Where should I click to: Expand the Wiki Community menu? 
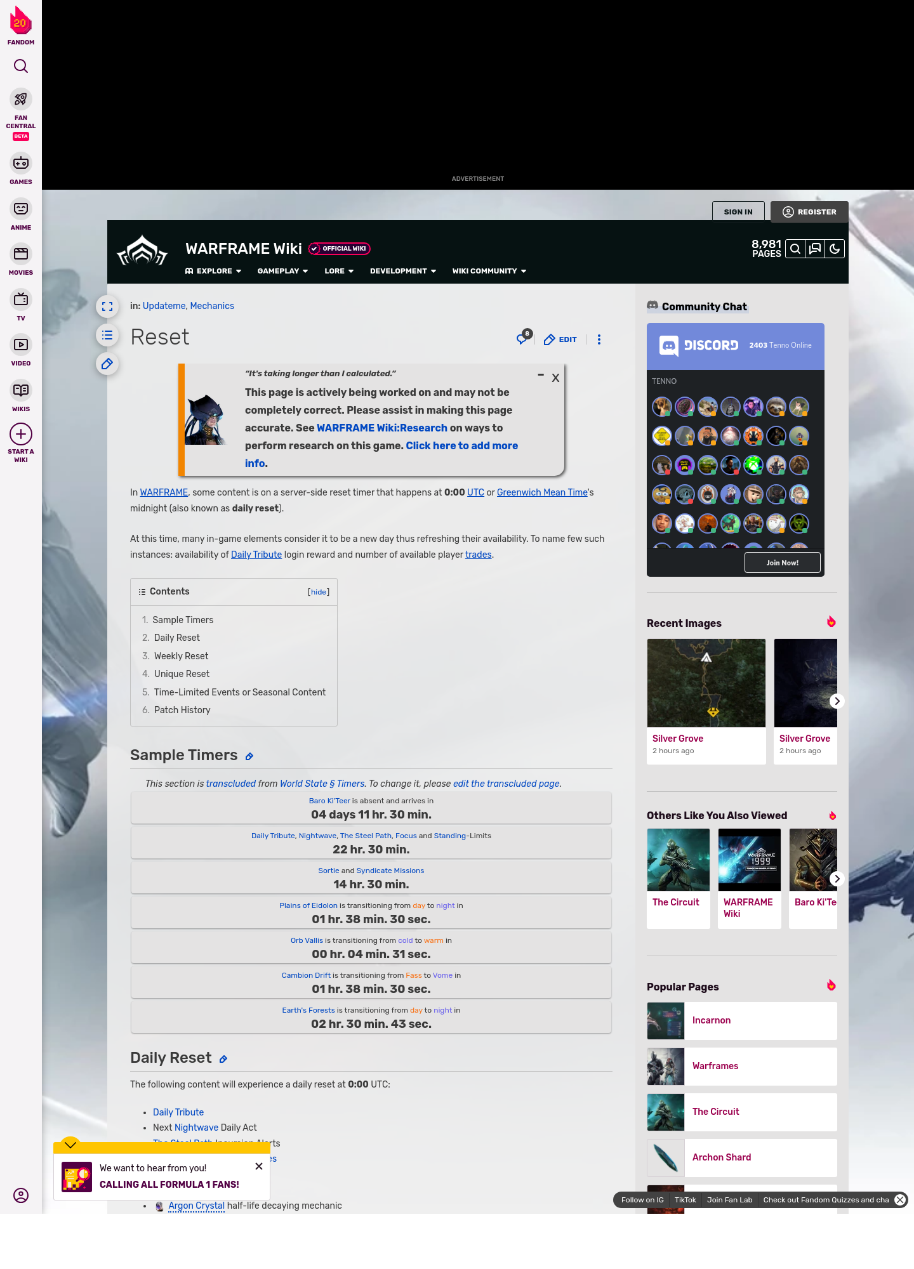[x=489, y=271]
